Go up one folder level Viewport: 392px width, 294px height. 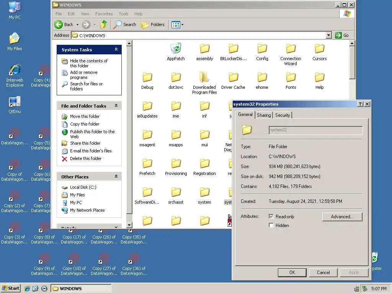(103, 24)
